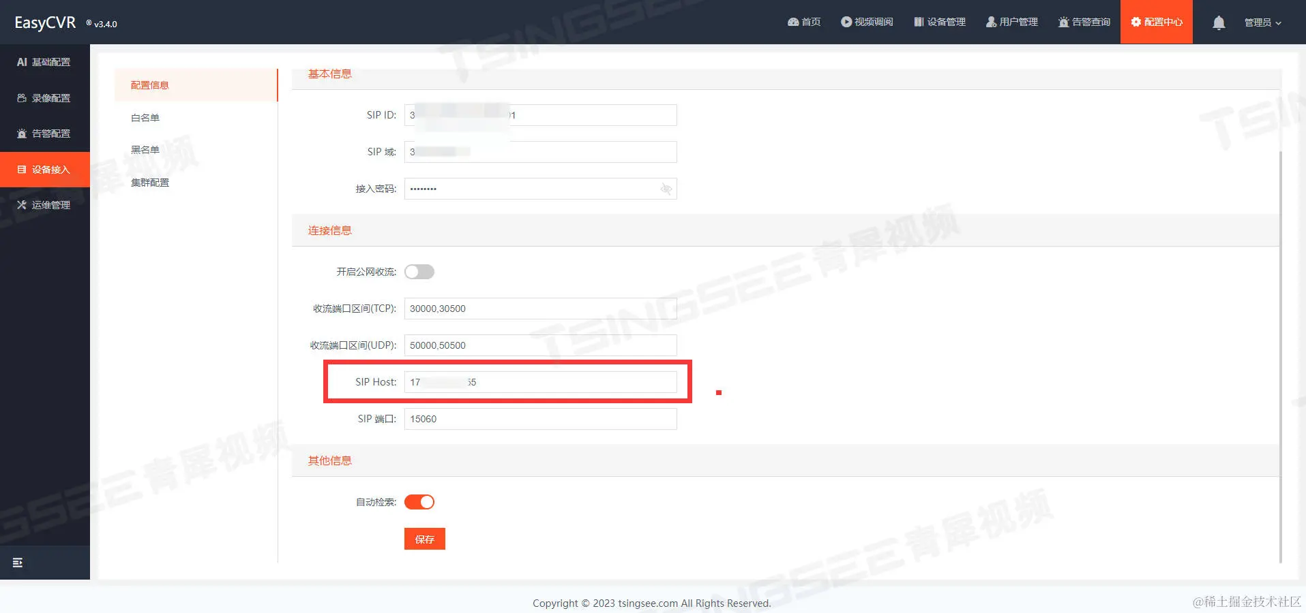Click the notification bell icon
The width and height of the screenshot is (1306, 613).
[x=1219, y=22]
